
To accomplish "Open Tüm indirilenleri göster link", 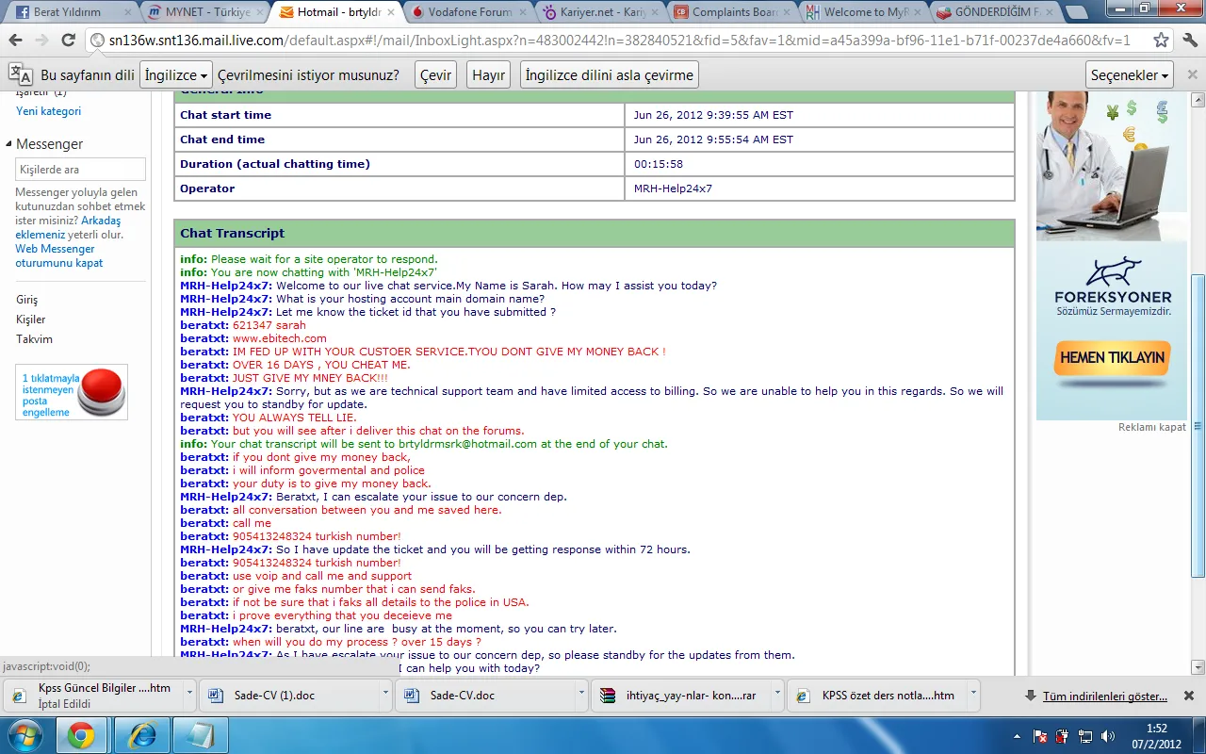I will tap(1105, 697).
